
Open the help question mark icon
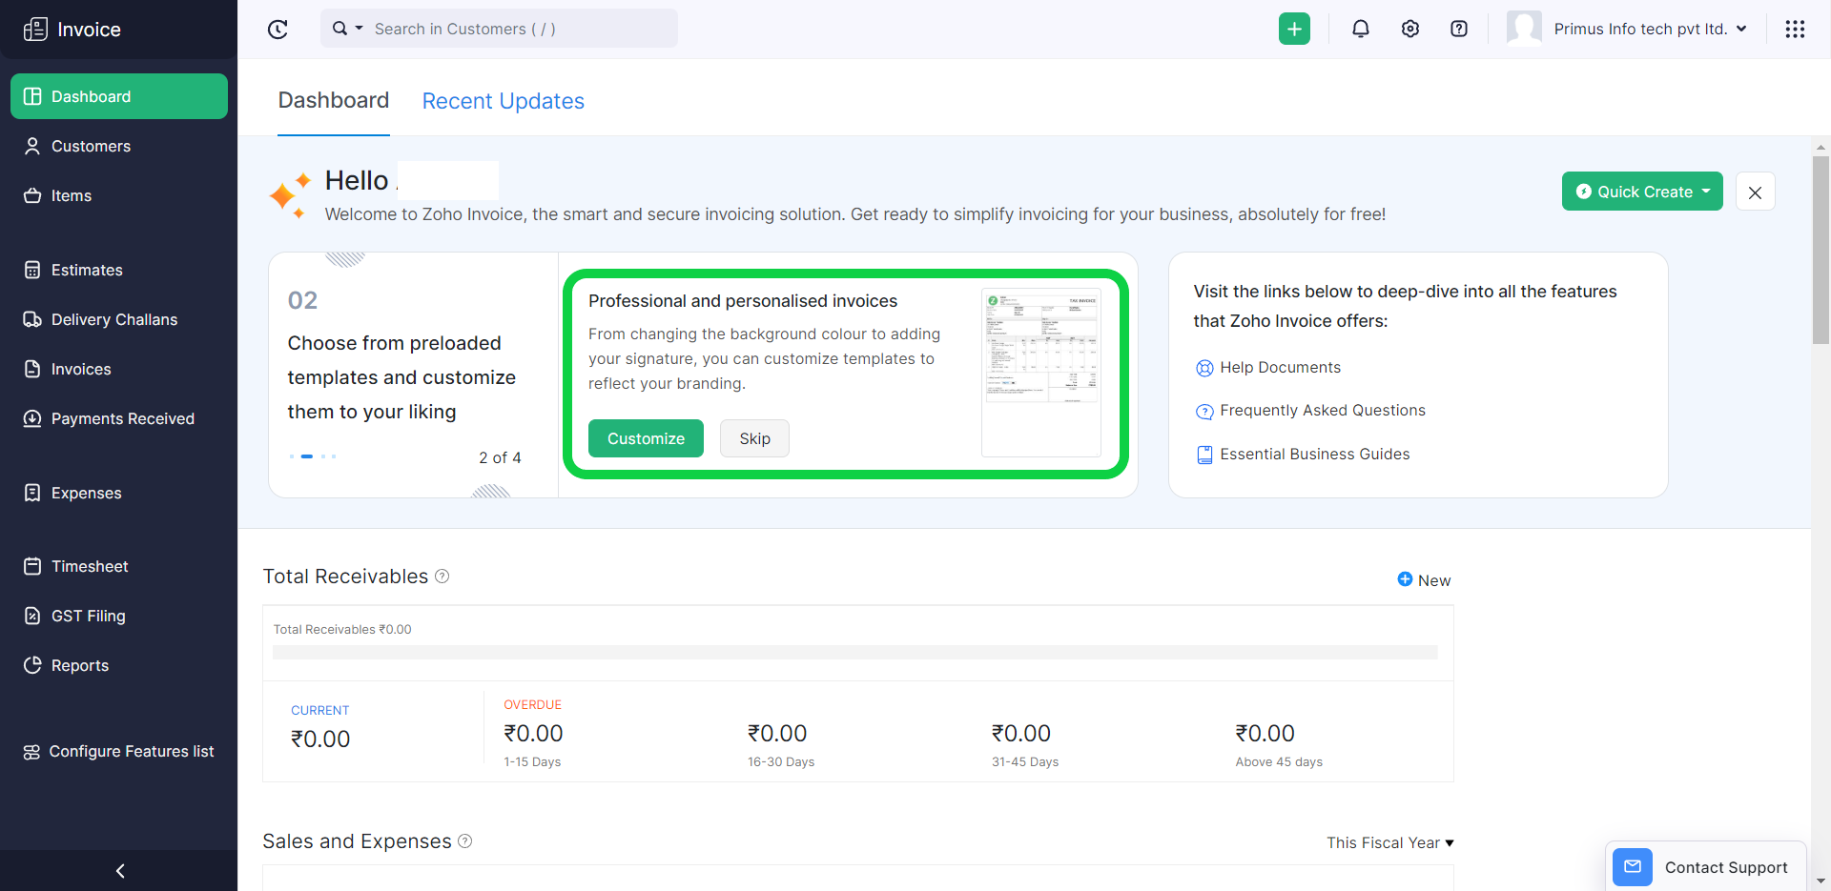coord(1459,29)
